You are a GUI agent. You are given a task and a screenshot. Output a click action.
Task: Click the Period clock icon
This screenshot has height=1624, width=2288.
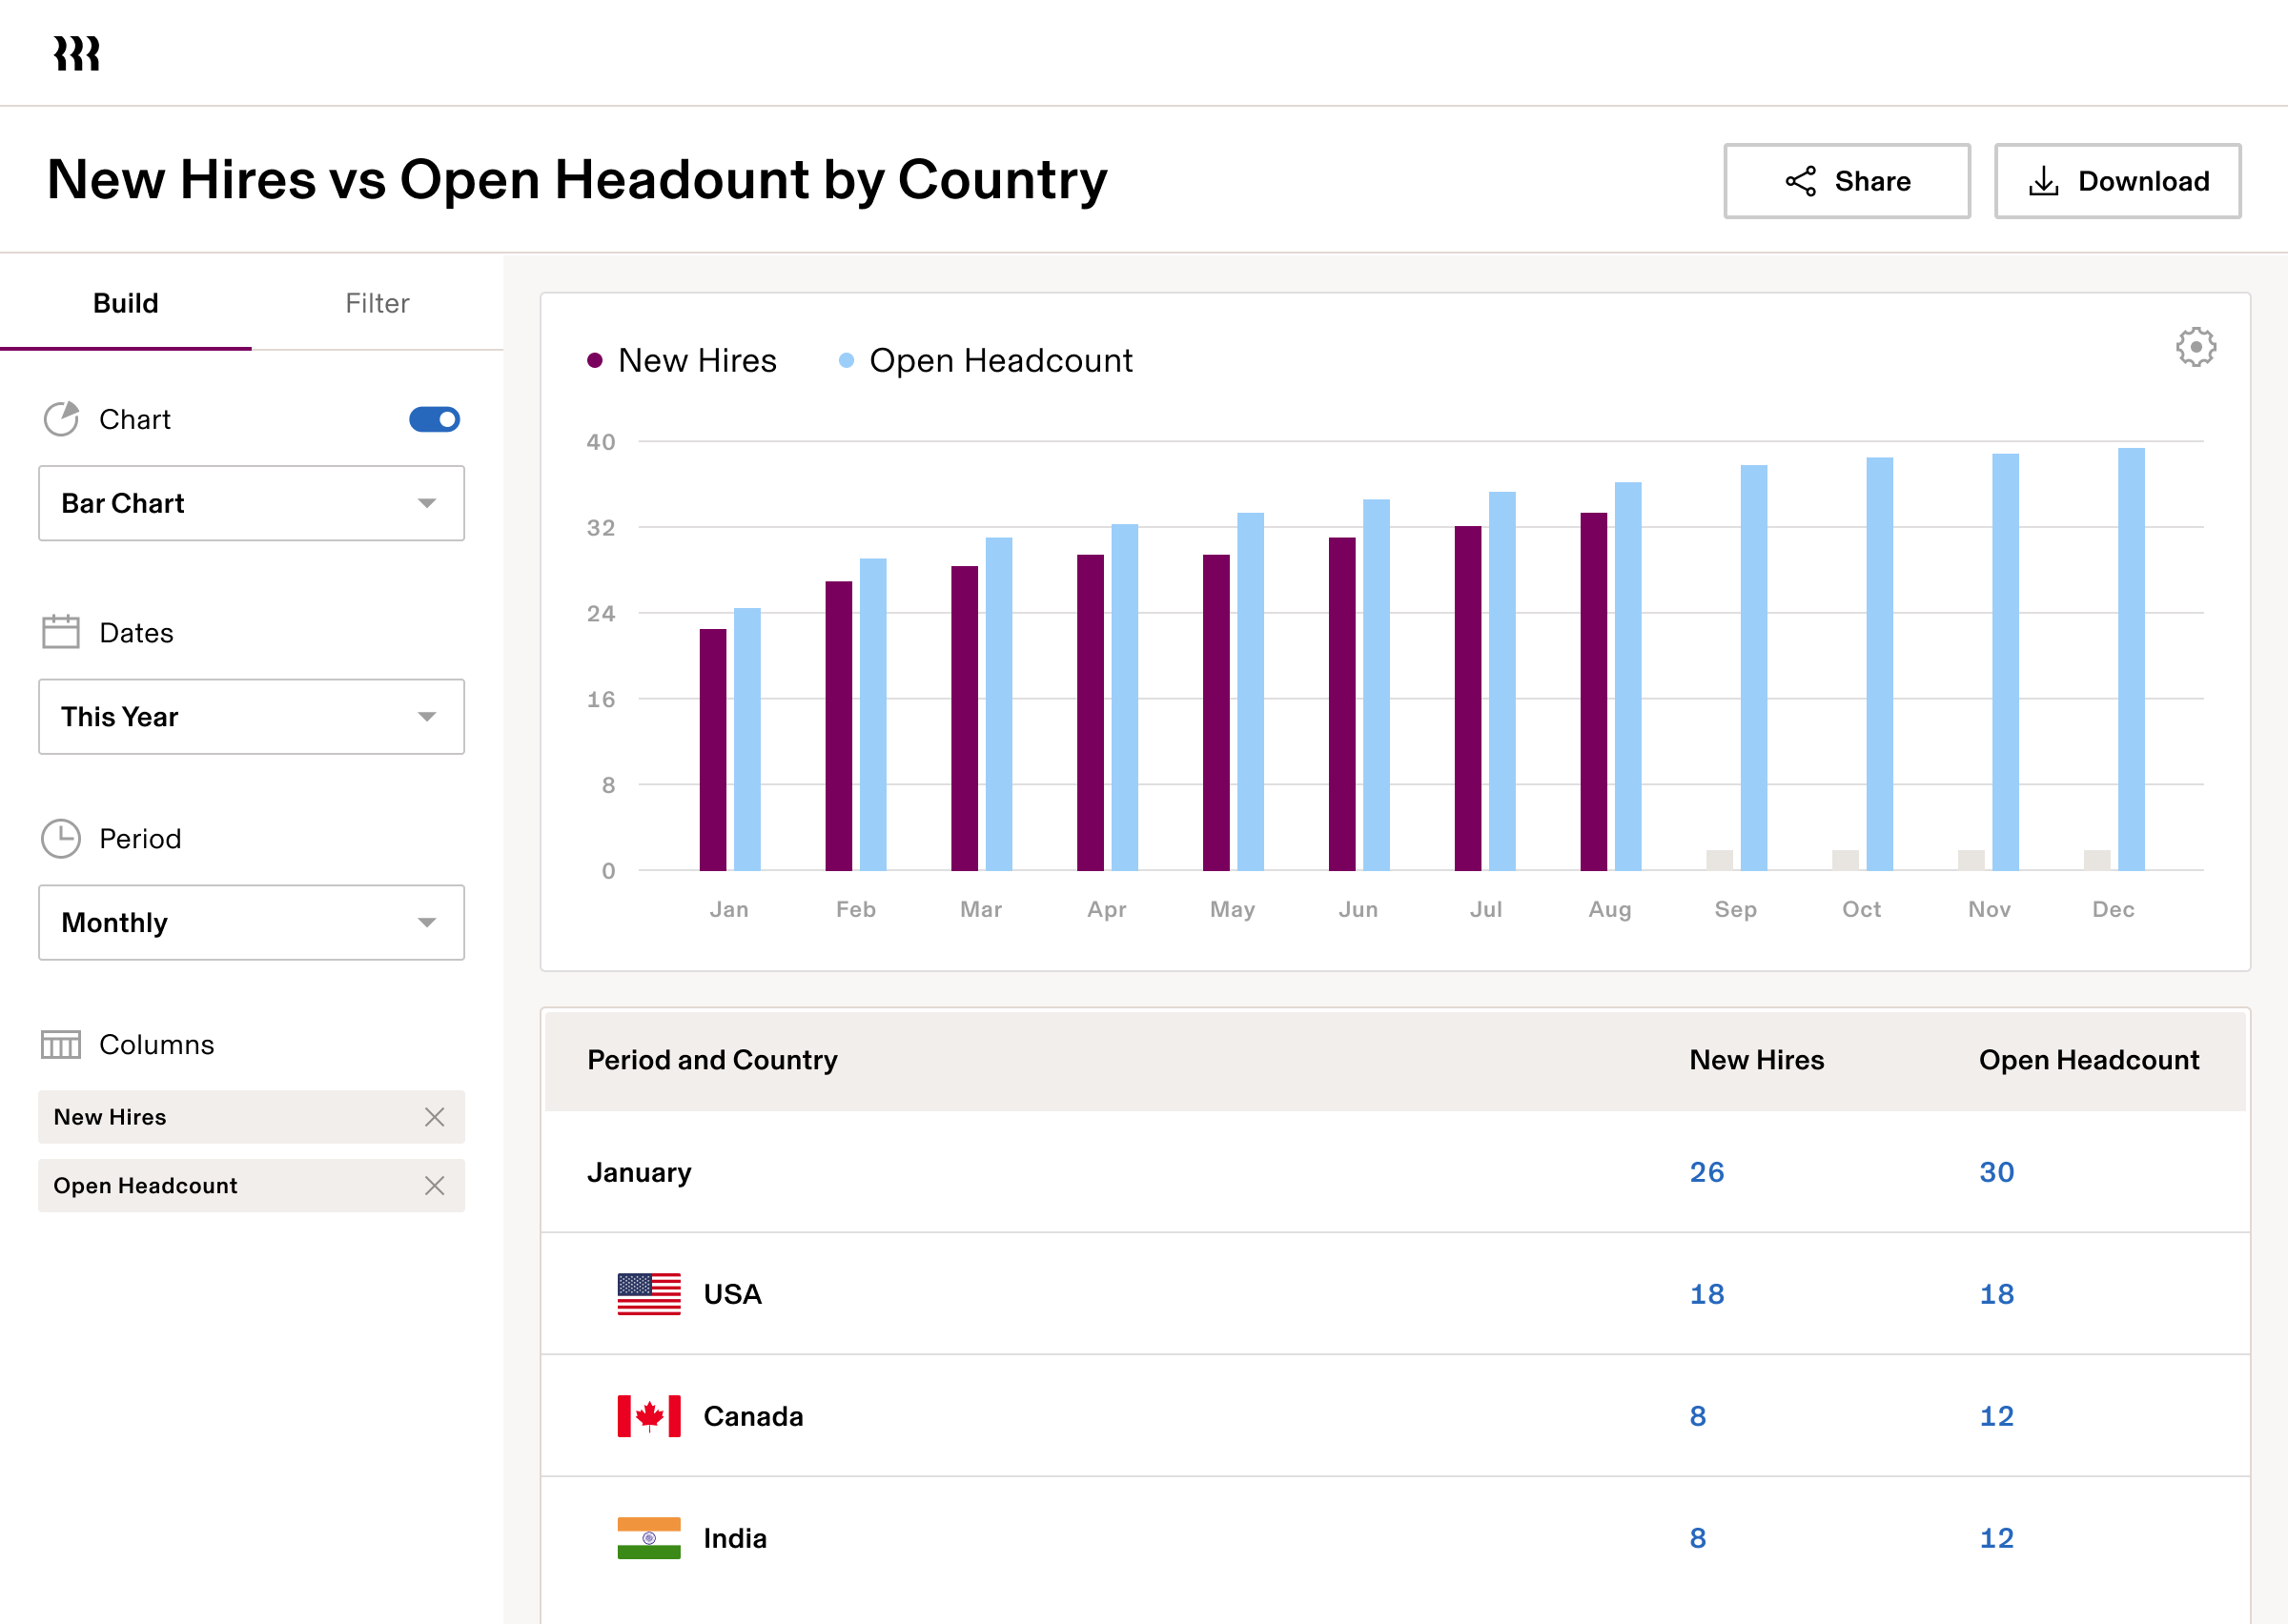[60, 838]
